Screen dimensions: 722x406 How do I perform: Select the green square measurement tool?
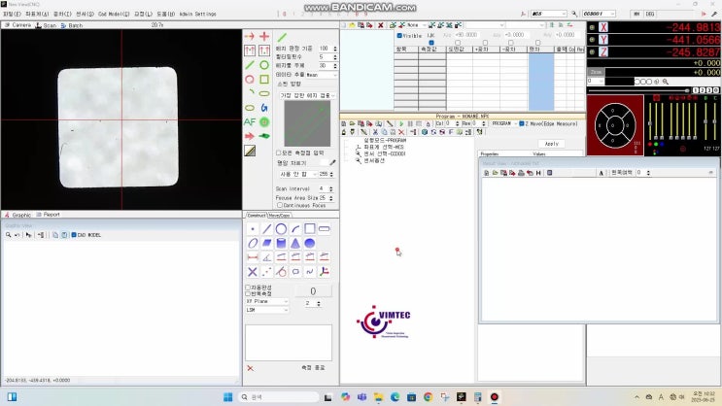point(264,80)
